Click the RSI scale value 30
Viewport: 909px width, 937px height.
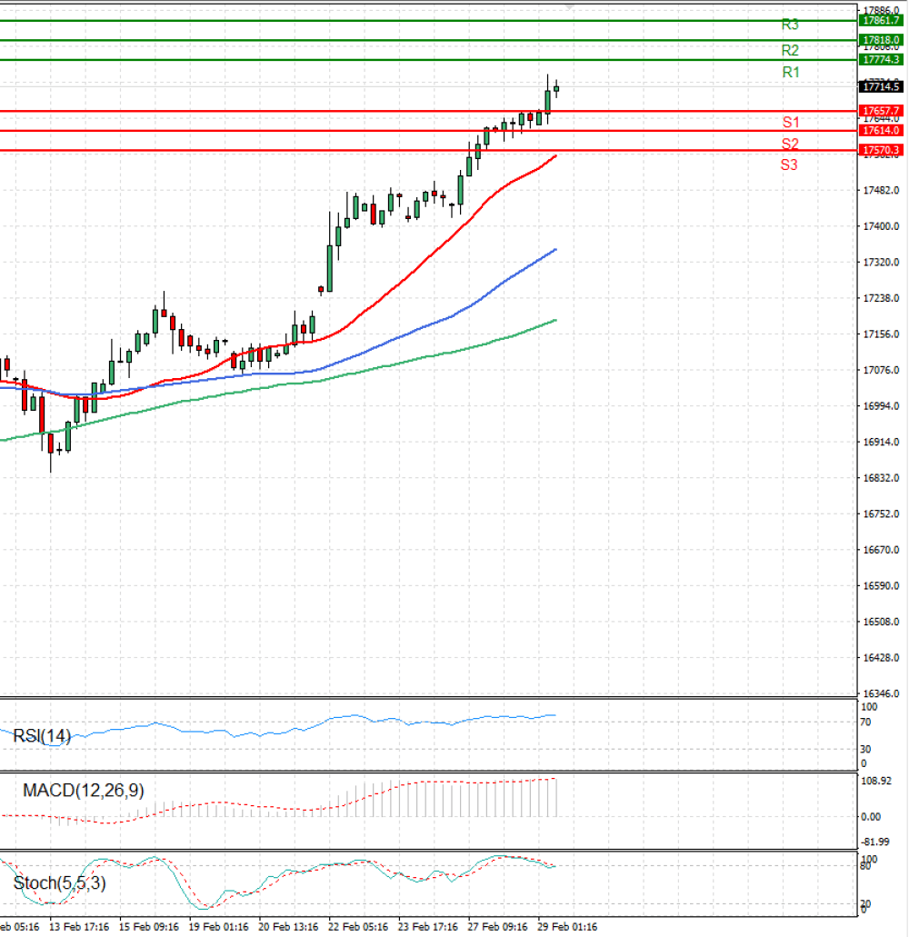(x=865, y=750)
